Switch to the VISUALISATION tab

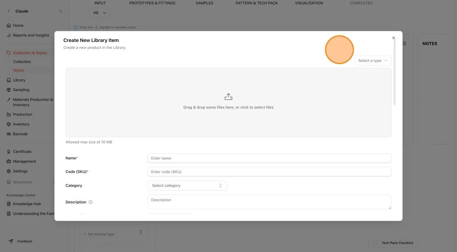pyautogui.click(x=309, y=3)
